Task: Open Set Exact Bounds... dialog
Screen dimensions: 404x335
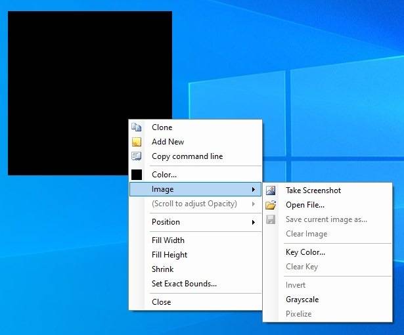Action: [195, 284]
